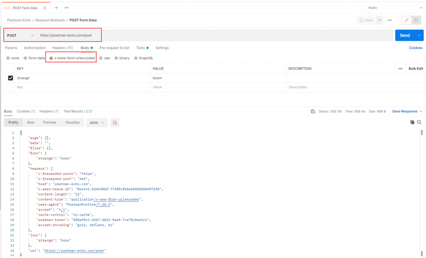Screen dimensions: 426x258
Task: Click the Status: 200 OK text
Action: [330, 112]
